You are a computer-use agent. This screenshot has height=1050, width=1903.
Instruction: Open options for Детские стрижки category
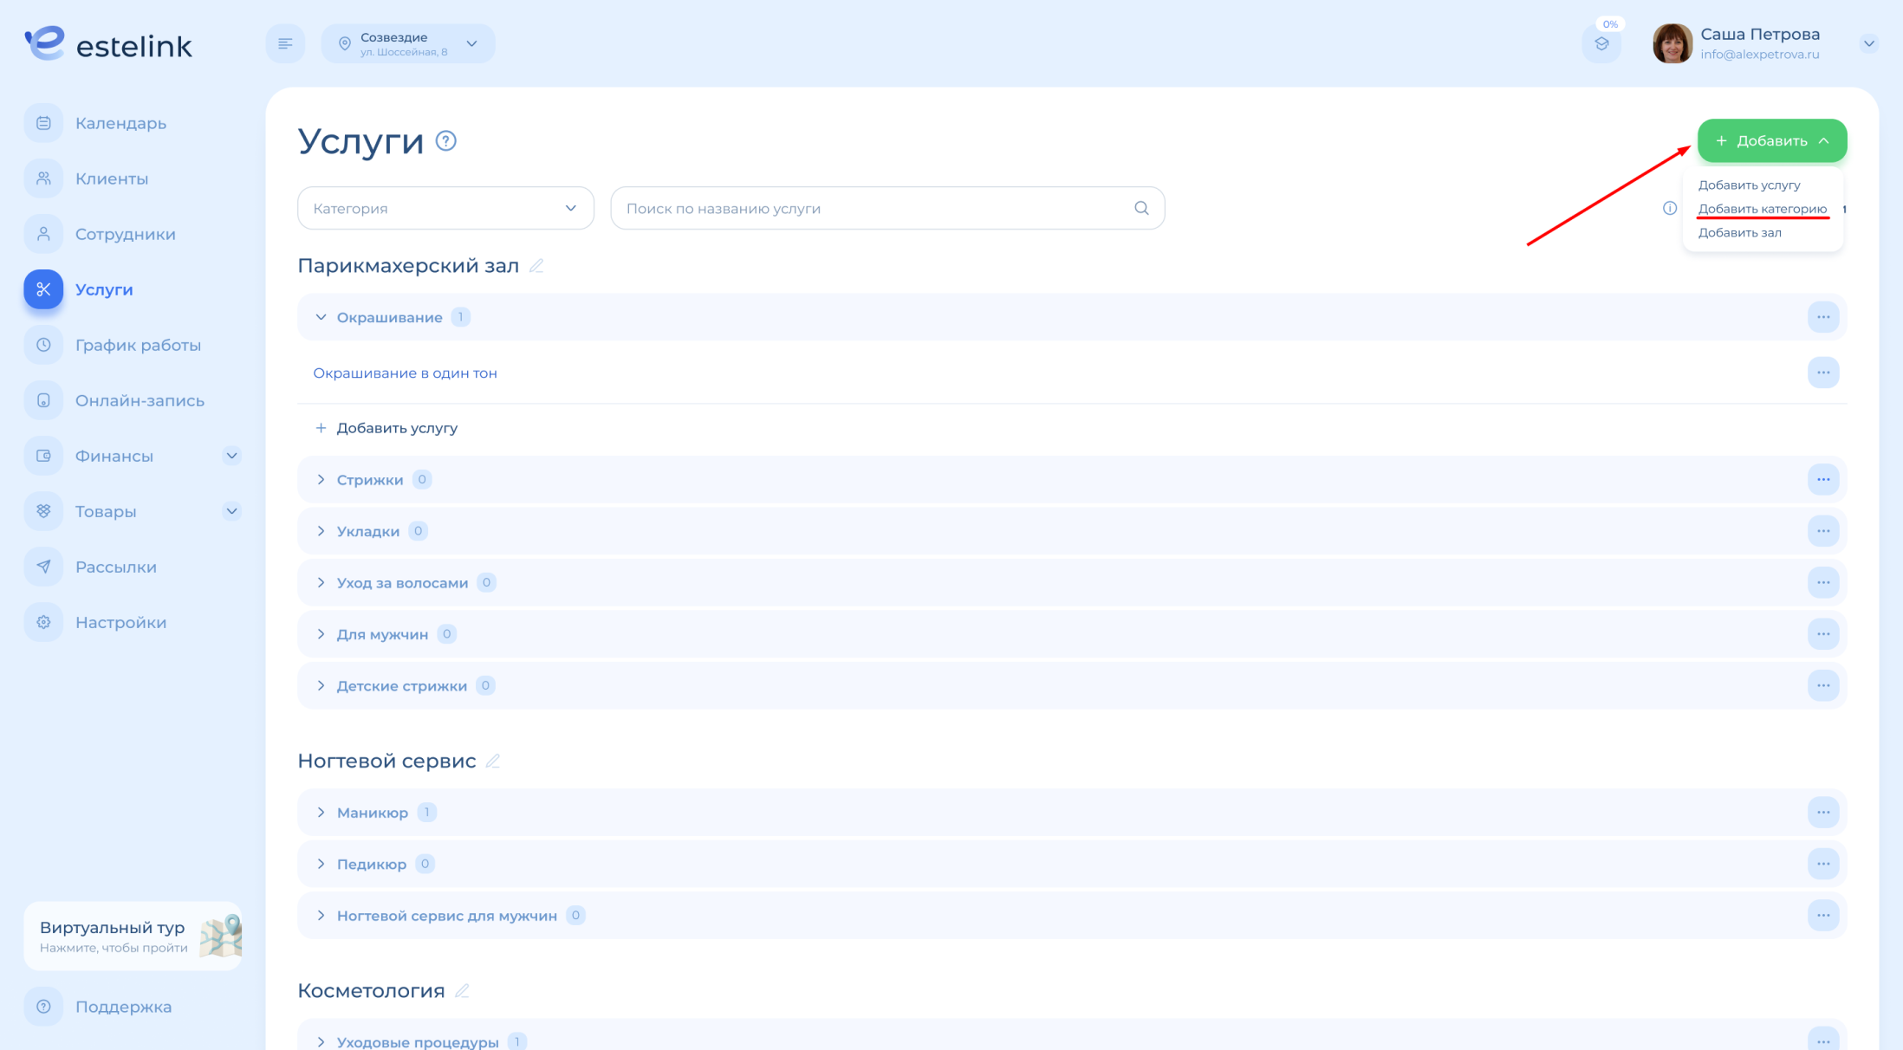coord(1823,685)
